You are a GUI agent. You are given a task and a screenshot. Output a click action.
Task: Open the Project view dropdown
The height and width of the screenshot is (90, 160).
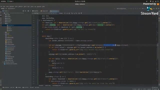click(6, 11)
